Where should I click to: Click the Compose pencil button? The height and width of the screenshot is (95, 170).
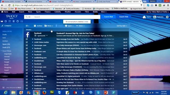click(6, 26)
